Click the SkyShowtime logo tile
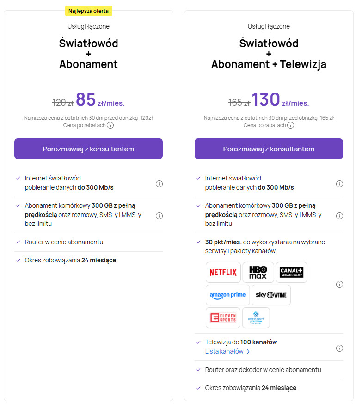The width and height of the screenshot is (356, 404). [271, 295]
